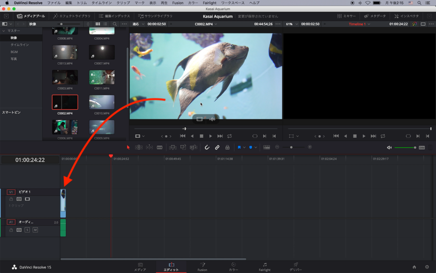436x273 pixels.
Task: Expand the Timeline 1 selector dropdown
Action: [x=359, y=24]
